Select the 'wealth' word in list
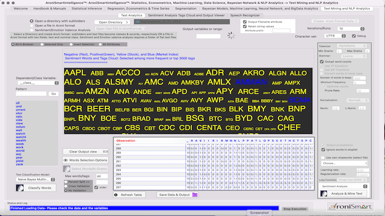 point(21,140)
